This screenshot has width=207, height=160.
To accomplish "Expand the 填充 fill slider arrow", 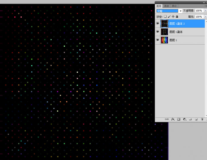I will pyautogui.click(x=205, y=17).
